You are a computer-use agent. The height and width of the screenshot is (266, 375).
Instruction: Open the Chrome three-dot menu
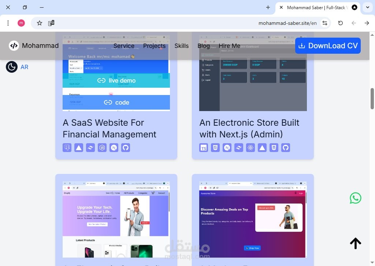[x=8, y=23]
